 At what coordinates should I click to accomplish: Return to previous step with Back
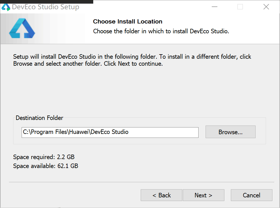click(161, 195)
